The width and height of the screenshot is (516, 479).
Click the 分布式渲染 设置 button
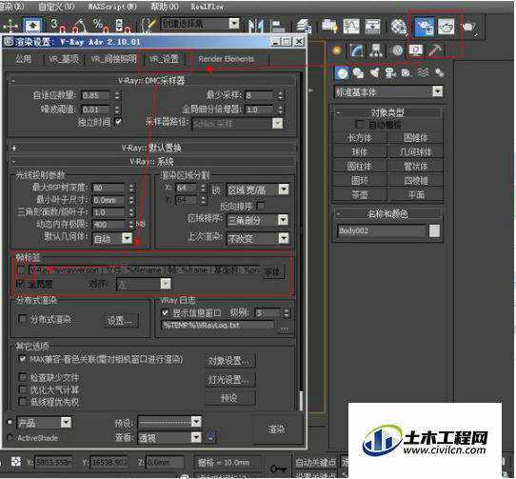[121, 320]
